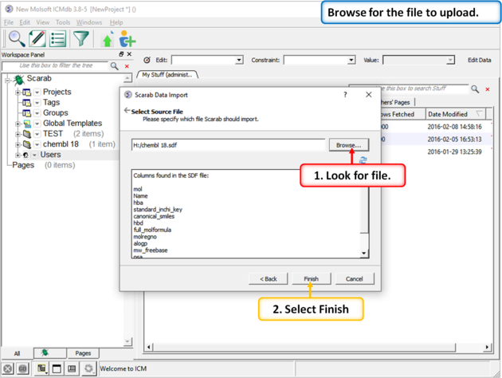Expand the chembl 18 tree node
Image resolution: width=502 pixels, height=378 pixels.
click(18, 144)
